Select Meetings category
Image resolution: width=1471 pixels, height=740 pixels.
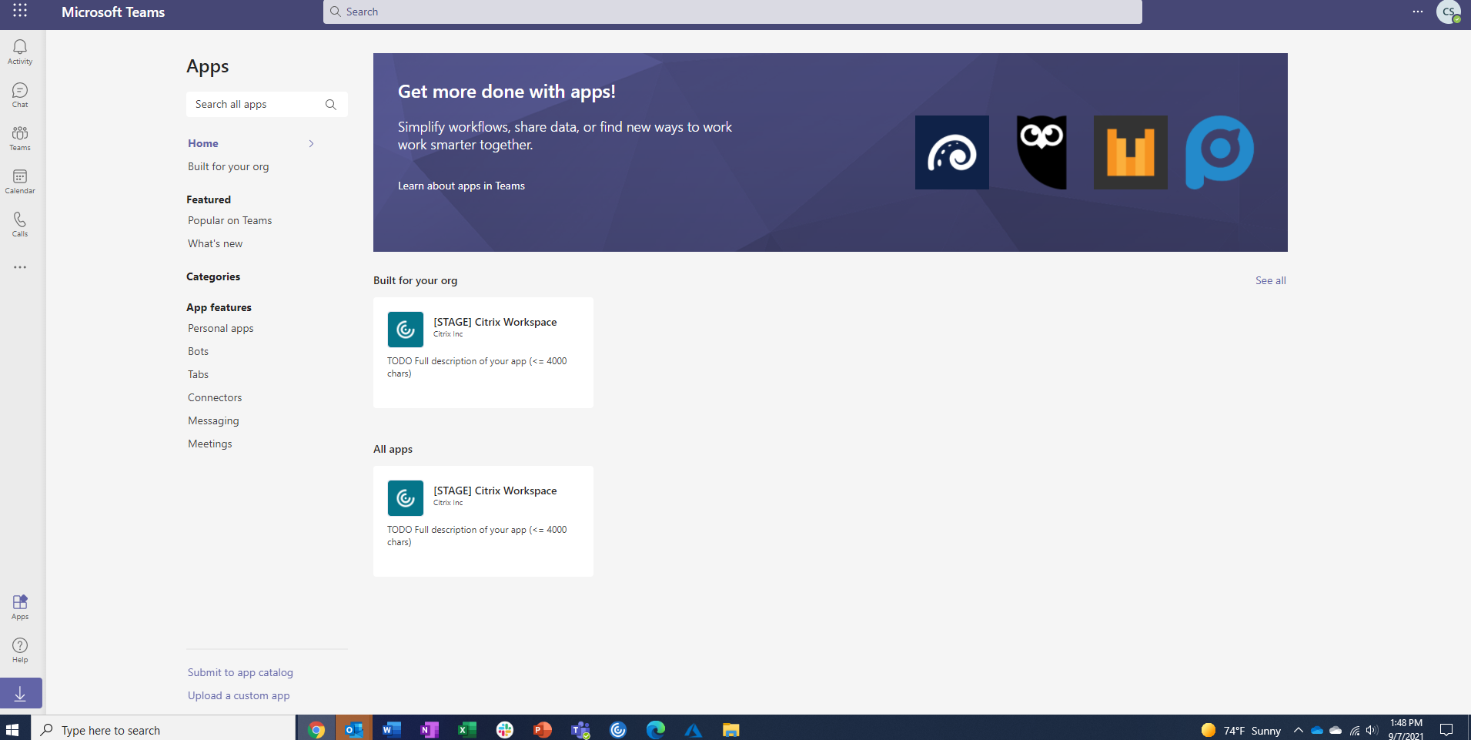[x=210, y=444]
